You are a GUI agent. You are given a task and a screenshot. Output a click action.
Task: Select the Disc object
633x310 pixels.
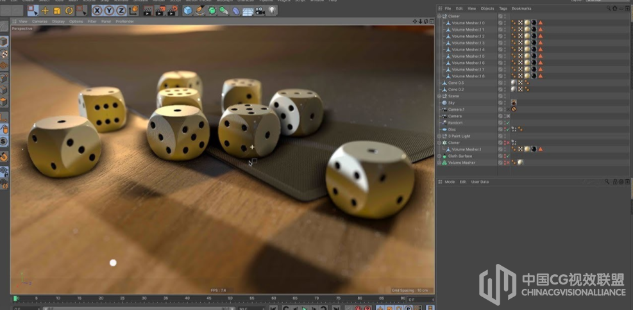point(452,129)
